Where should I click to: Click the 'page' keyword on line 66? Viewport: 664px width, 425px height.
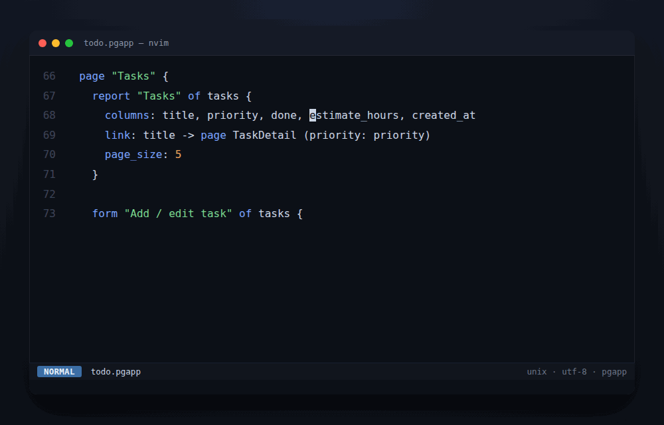tap(92, 76)
